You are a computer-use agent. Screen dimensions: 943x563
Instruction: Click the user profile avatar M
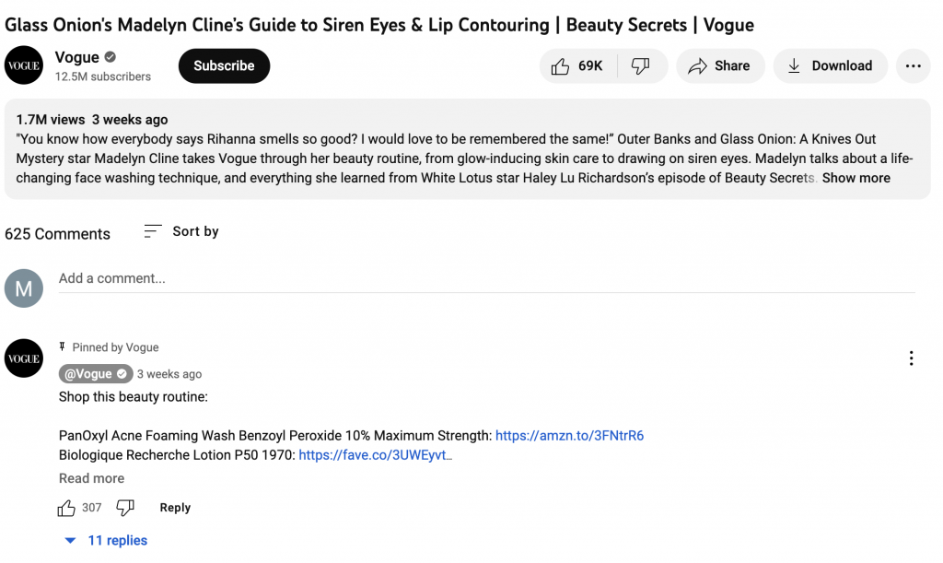pos(24,288)
